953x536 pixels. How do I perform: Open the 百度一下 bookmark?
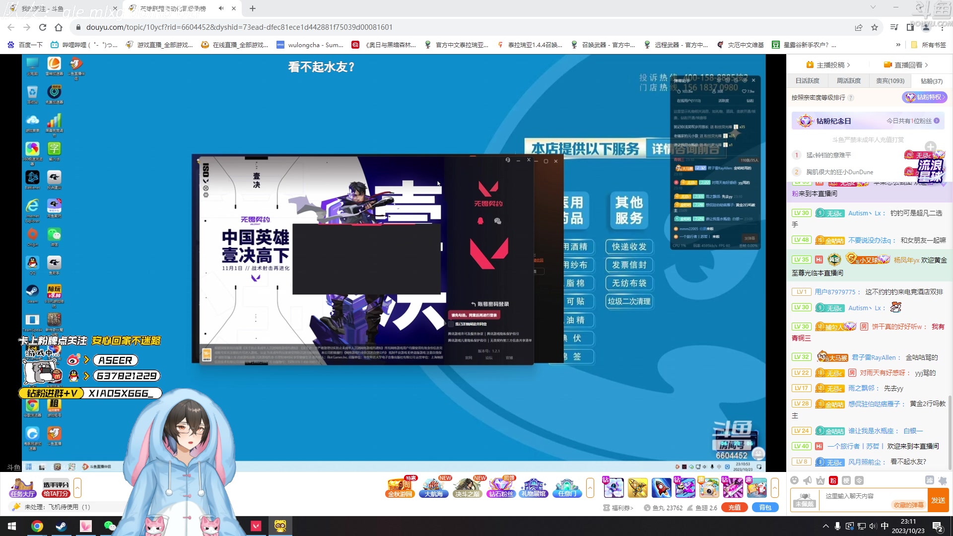25,45
